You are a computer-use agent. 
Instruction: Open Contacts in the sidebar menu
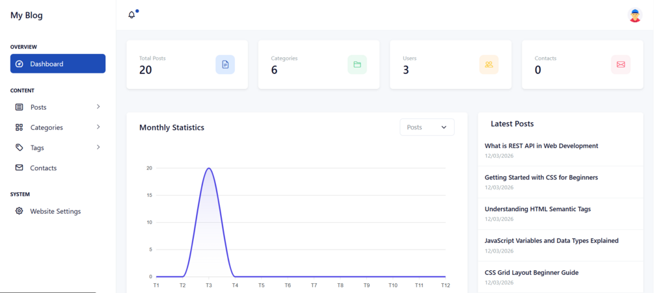[43, 168]
